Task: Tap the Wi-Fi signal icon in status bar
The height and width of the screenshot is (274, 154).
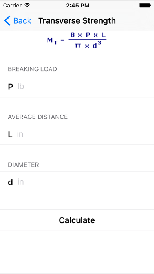Action: coord(27,5)
